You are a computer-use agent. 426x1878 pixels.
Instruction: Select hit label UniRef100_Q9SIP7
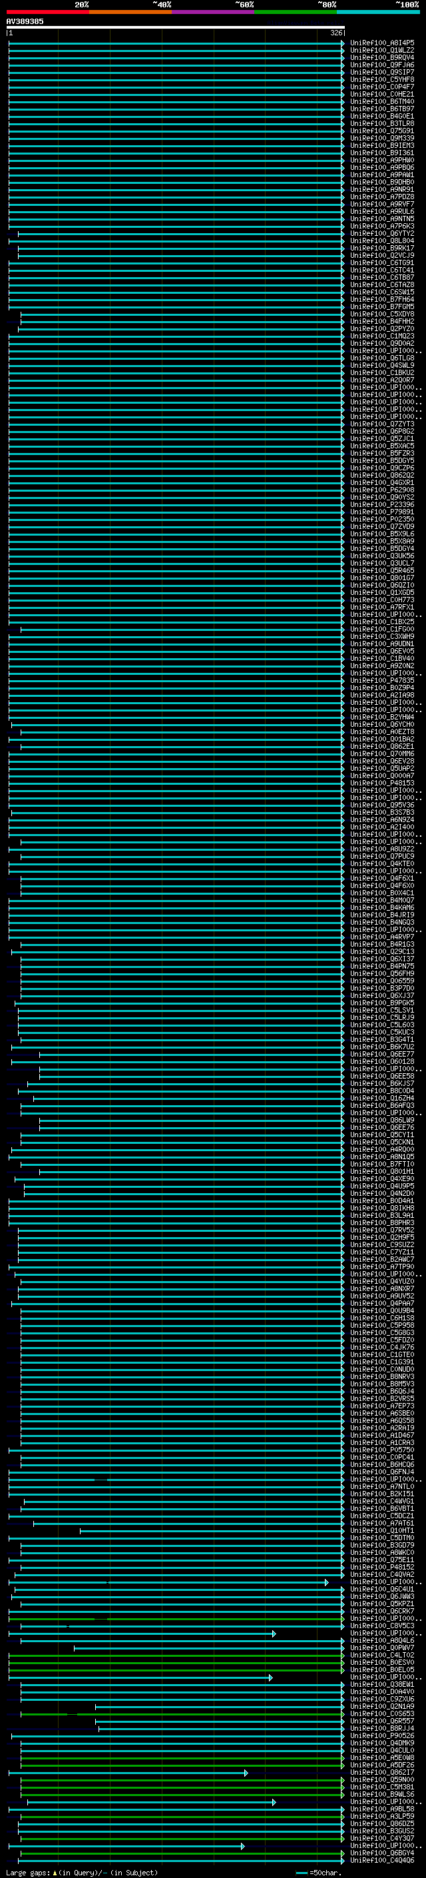[382, 72]
